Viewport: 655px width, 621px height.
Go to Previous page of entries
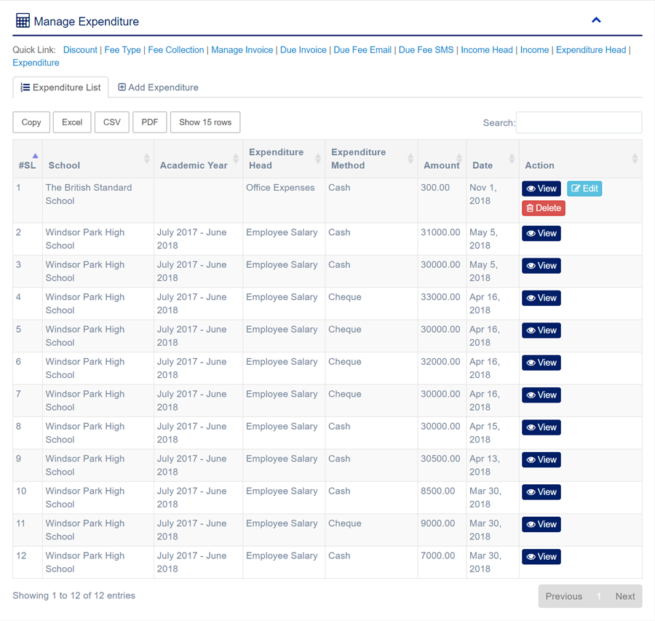coord(563,596)
